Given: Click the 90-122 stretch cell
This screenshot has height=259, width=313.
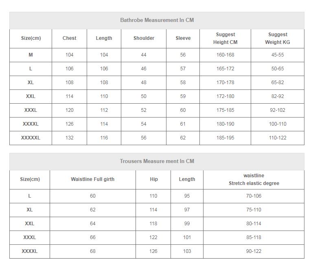Looking at the screenshot, I should 254,251.
